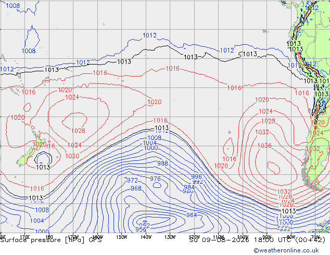Click the 120W longitude axis label

[x=194, y=237]
